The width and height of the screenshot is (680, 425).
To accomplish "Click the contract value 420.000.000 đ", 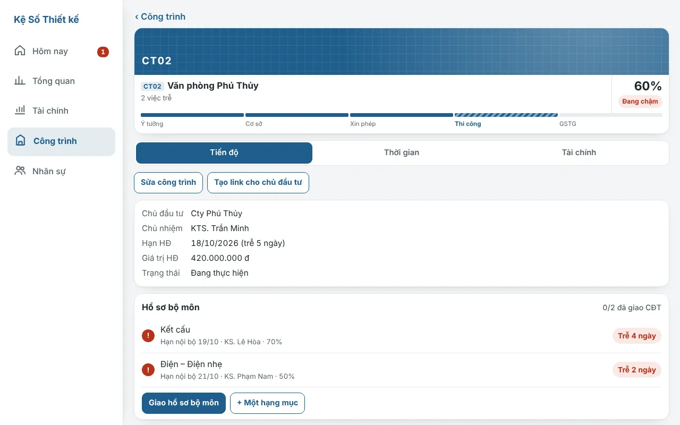I will [220, 258].
